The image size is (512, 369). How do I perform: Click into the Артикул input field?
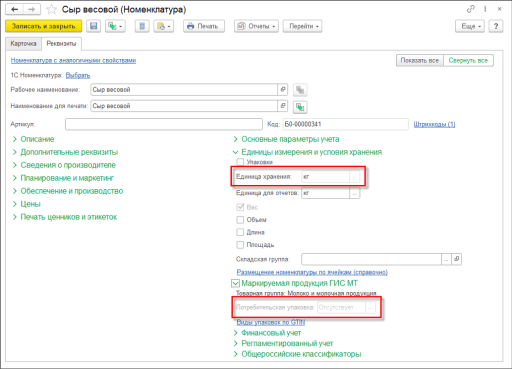[x=163, y=124]
